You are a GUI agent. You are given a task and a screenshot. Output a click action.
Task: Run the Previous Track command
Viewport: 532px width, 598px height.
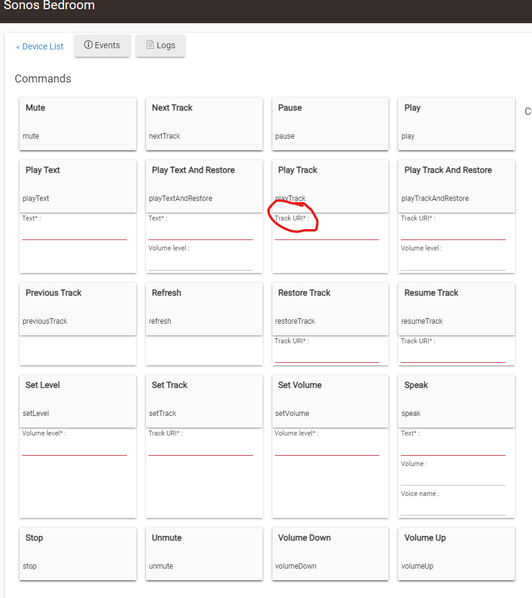point(78,308)
